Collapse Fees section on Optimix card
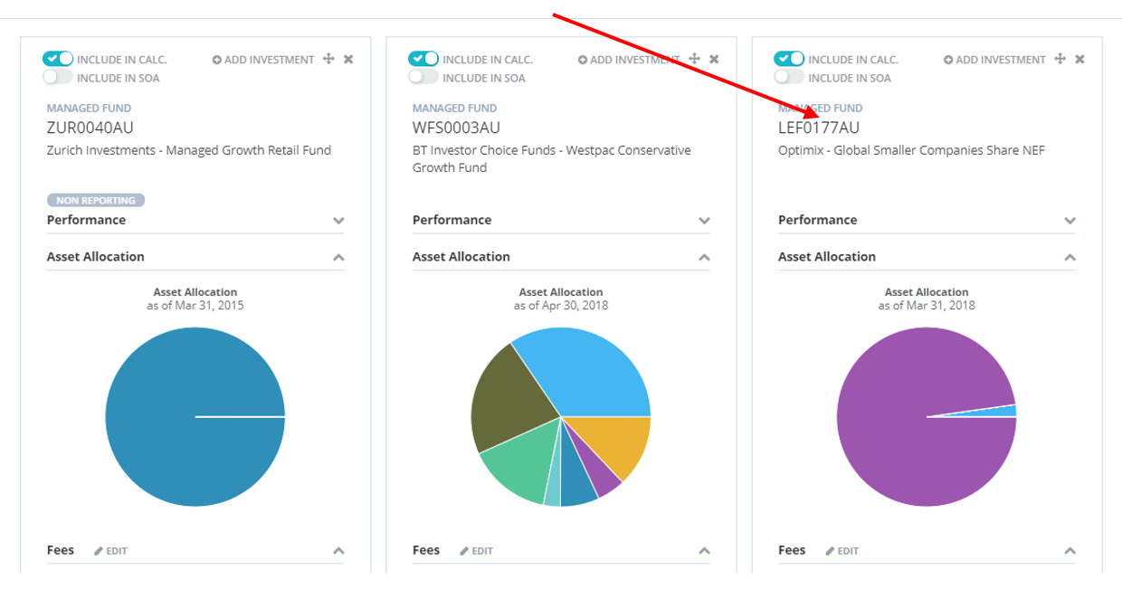The width and height of the screenshot is (1122, 589). [1070, 551]
